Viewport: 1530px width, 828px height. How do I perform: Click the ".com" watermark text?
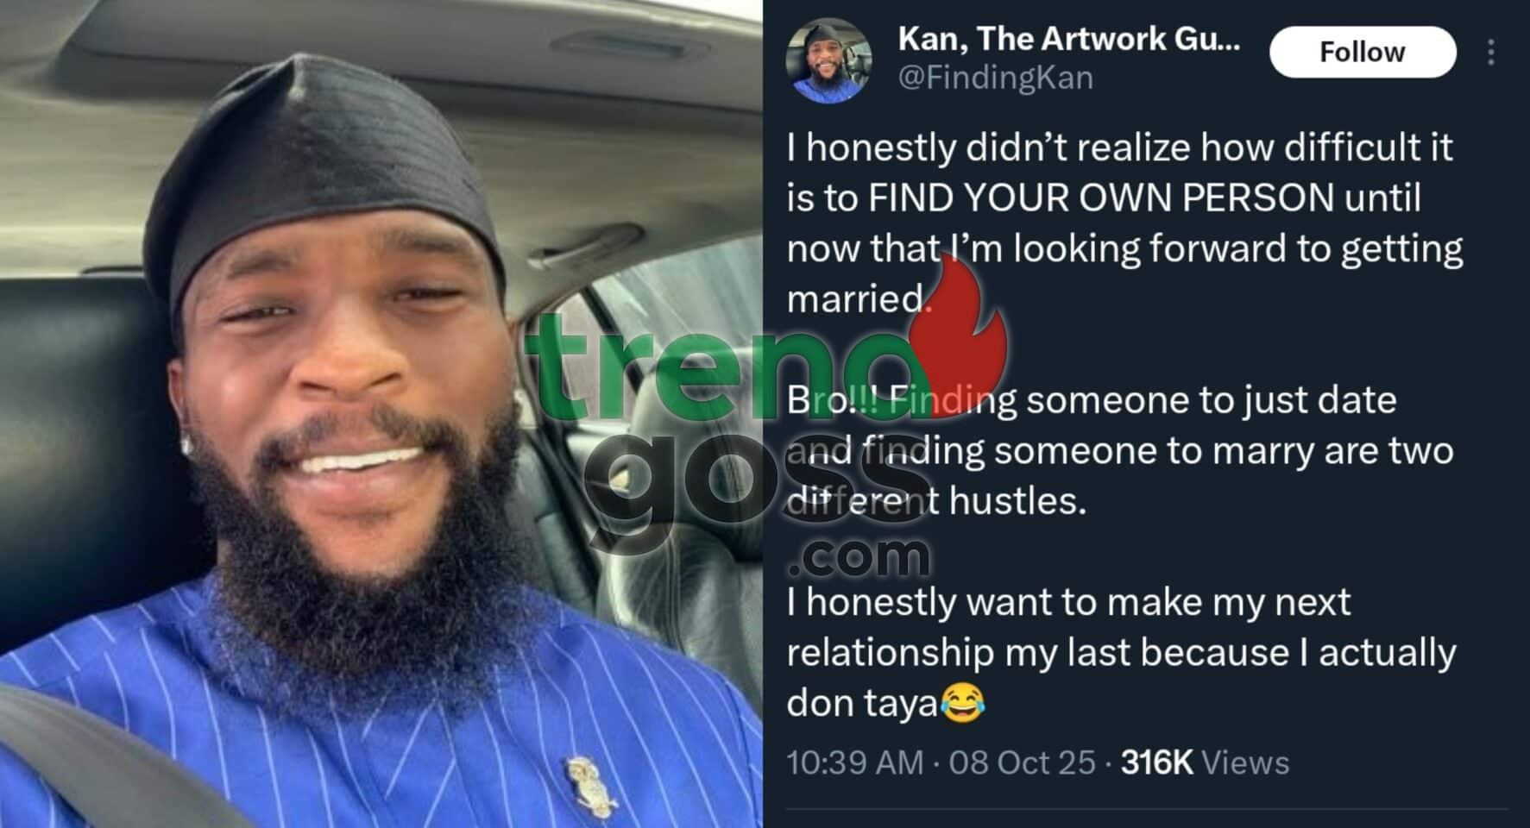click(859, 556)
